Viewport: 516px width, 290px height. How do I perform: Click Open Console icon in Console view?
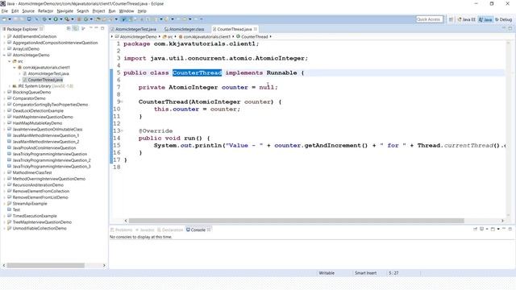[493, 229]
